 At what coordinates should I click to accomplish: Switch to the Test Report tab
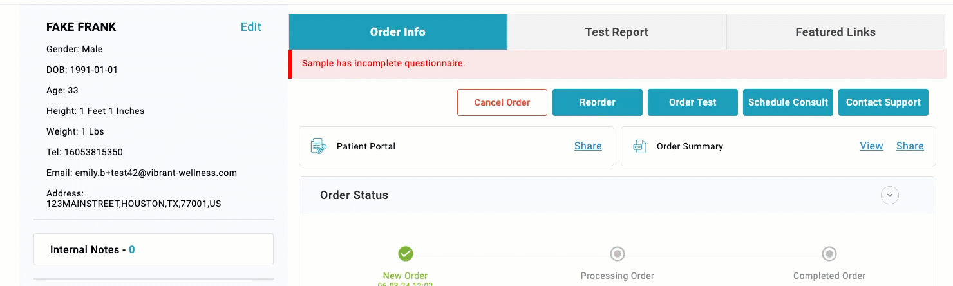point(616,32)
